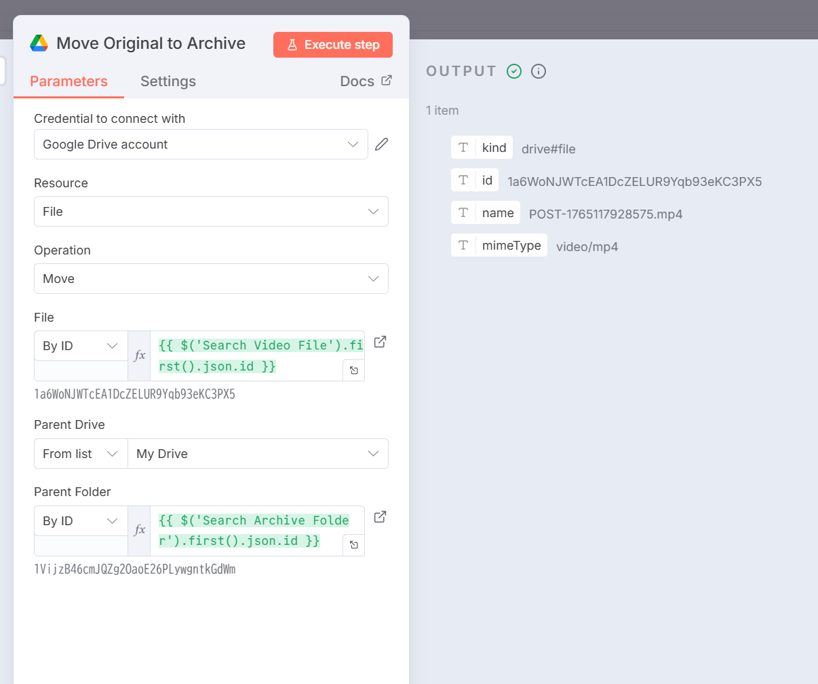Viewport: 818px width, 684px height.
Task: Open the Parent Folder external link icon
Action: click(x=381, y=517)
